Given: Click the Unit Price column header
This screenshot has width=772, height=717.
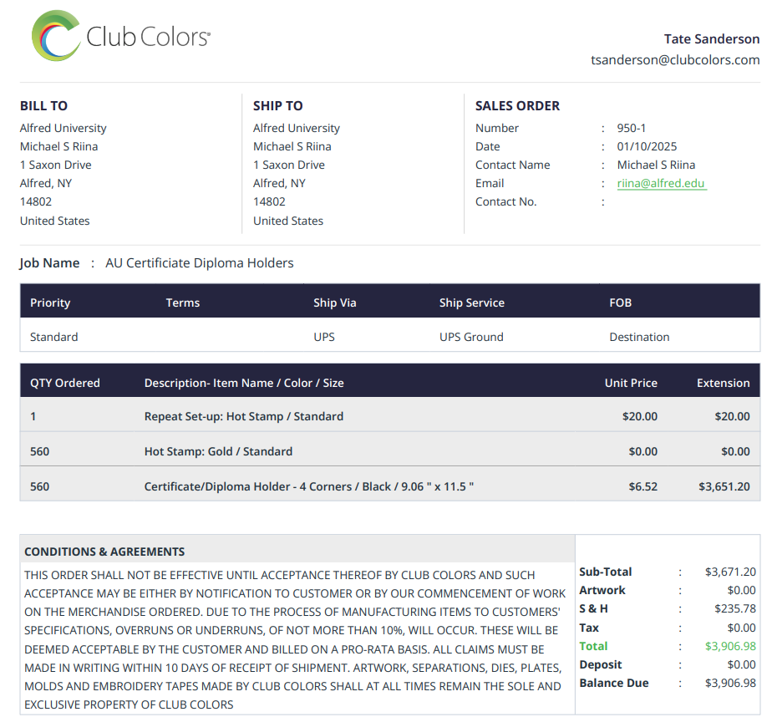Looking at the screenshot, I should point(631,383).
